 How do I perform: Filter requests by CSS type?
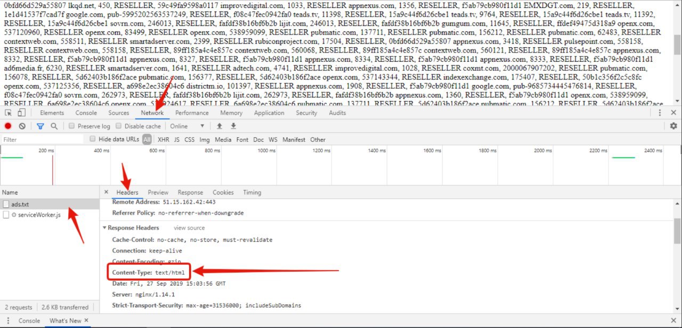click(x=189, y=140)
